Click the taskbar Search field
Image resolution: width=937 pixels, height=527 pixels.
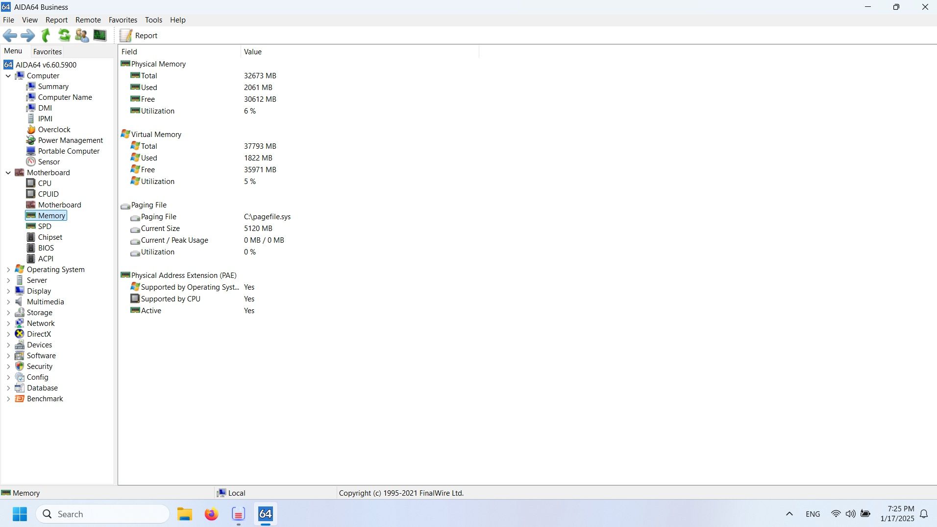103,514
